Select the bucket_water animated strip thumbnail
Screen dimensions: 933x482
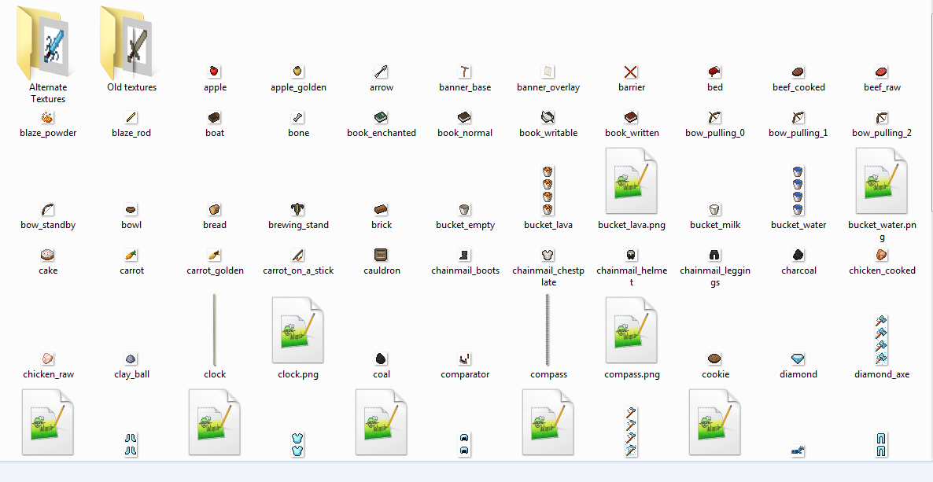click(798, 190)
